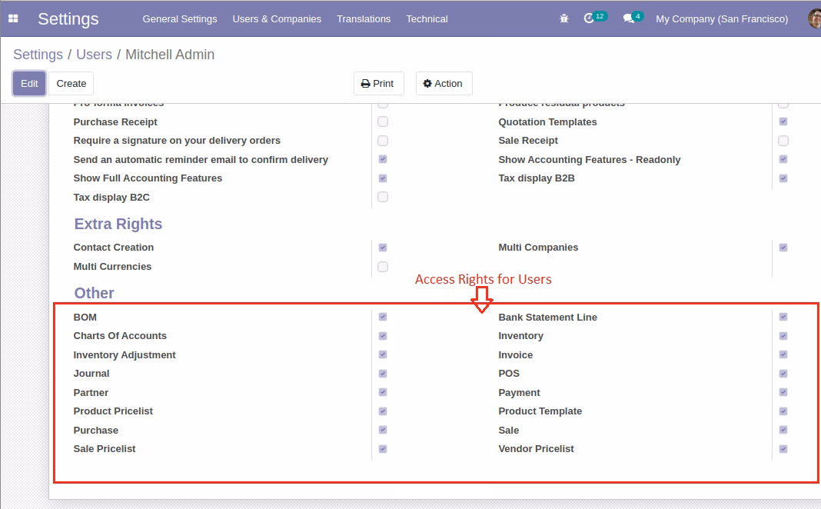Open activities clock icon with 12 badge
Viewport: 821px width, 509px height.
point(595,18)
